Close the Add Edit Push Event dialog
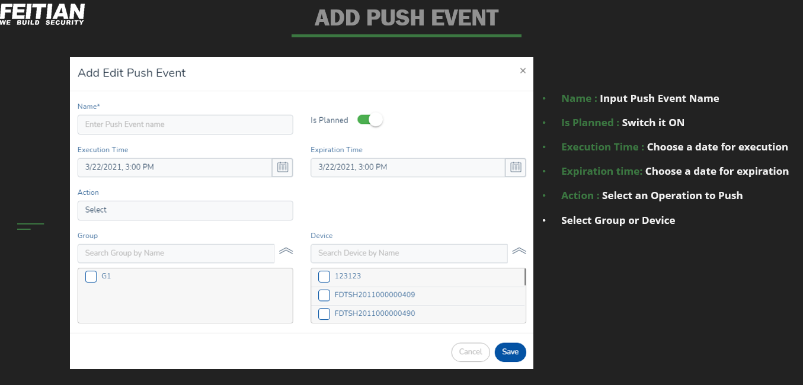Viewport: 803px width, 385px height. (523, 70)
